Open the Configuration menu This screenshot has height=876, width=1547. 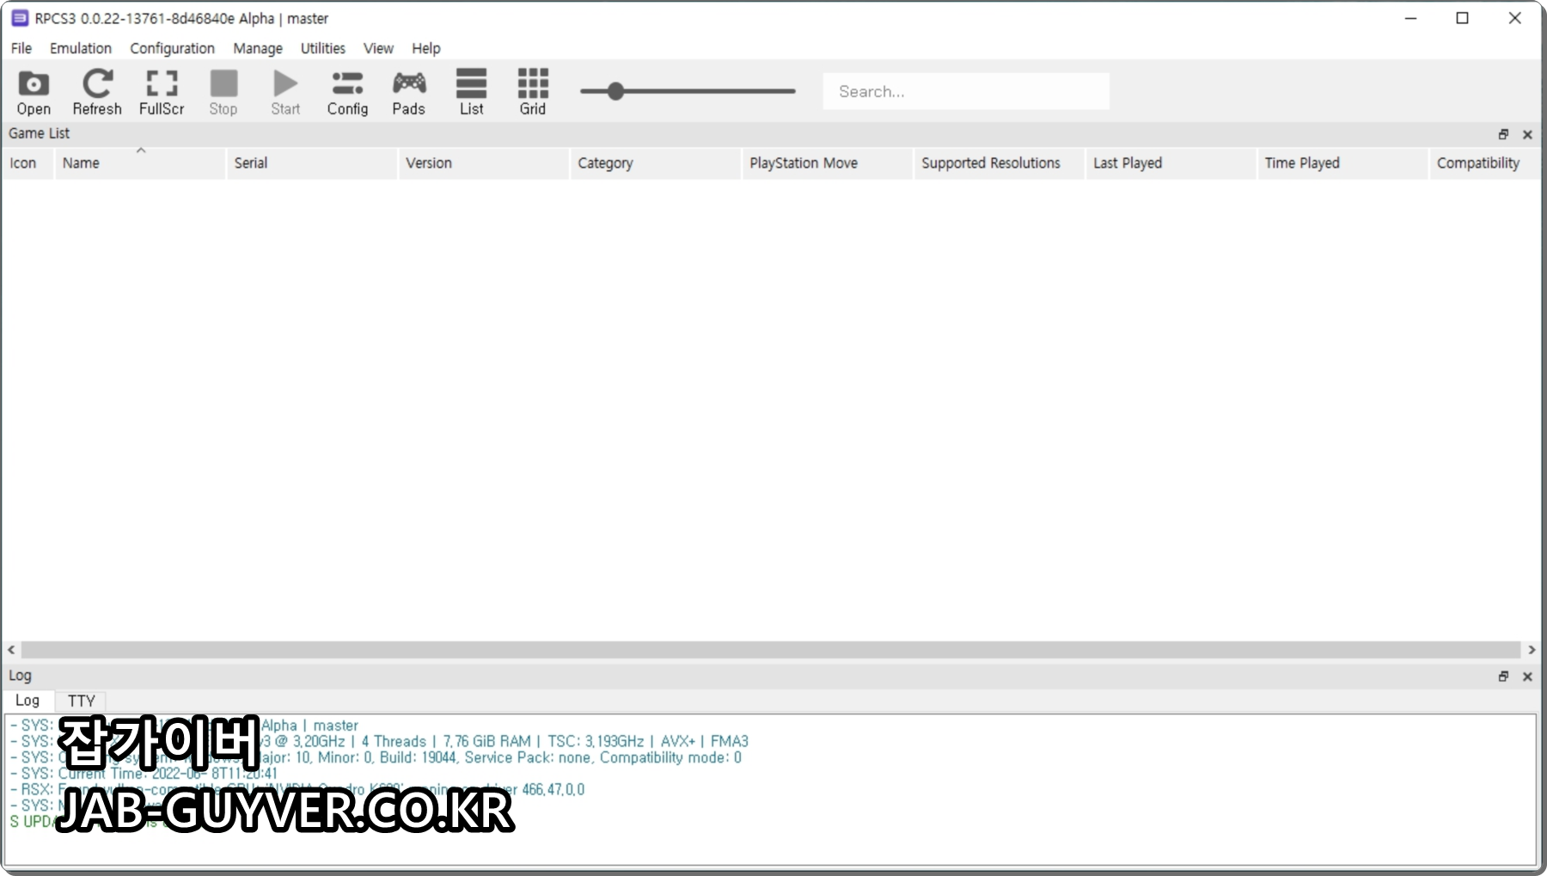click(172, 48)
